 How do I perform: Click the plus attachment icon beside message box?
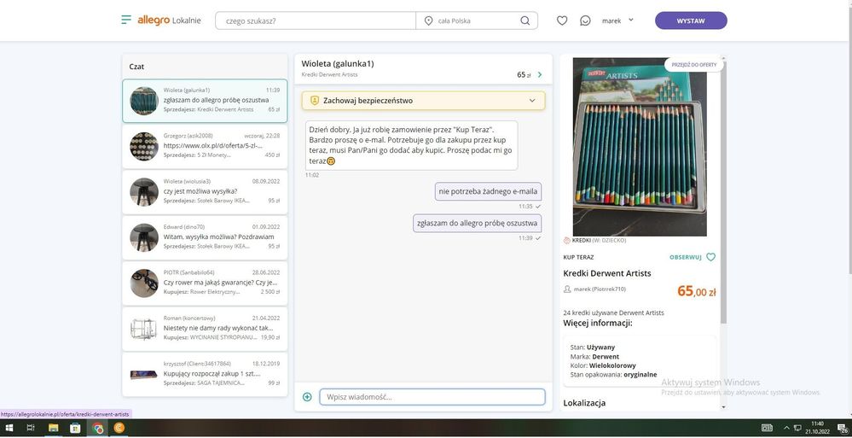click(307, 397)
